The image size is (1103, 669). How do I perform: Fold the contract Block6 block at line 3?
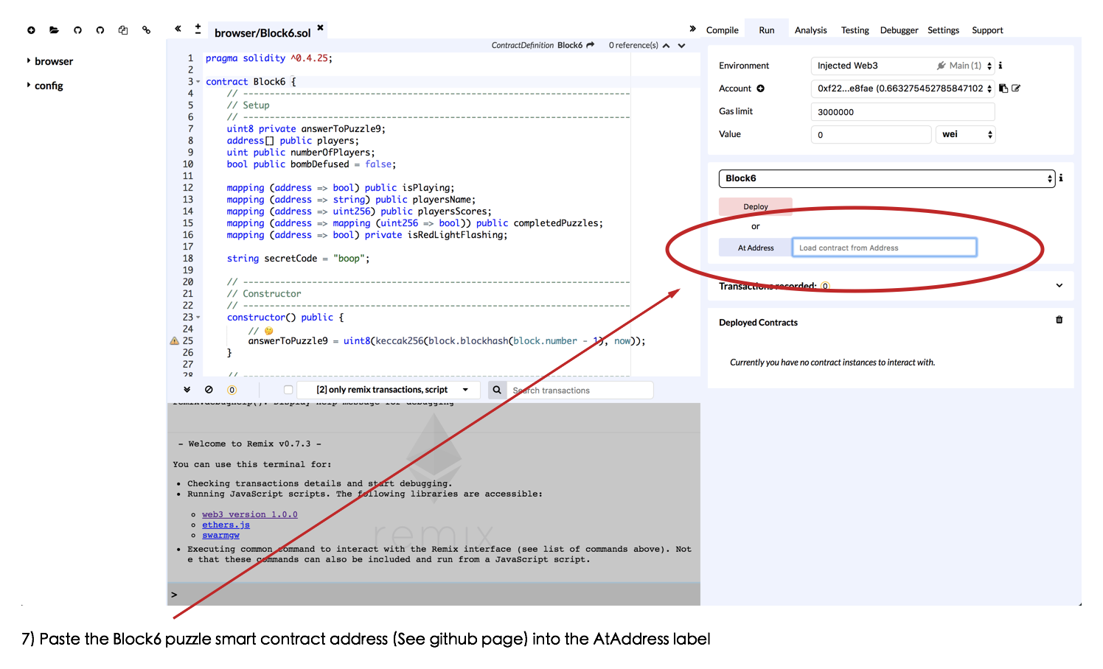tap(198, 82)
